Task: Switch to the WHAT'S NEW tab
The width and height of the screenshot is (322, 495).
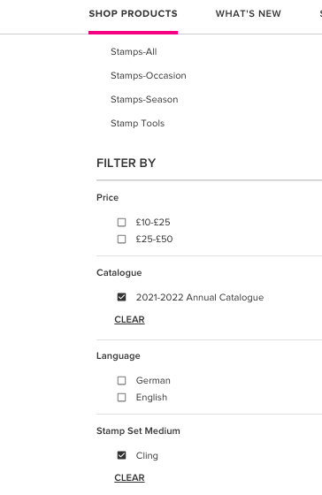Action: click(248, 13)
